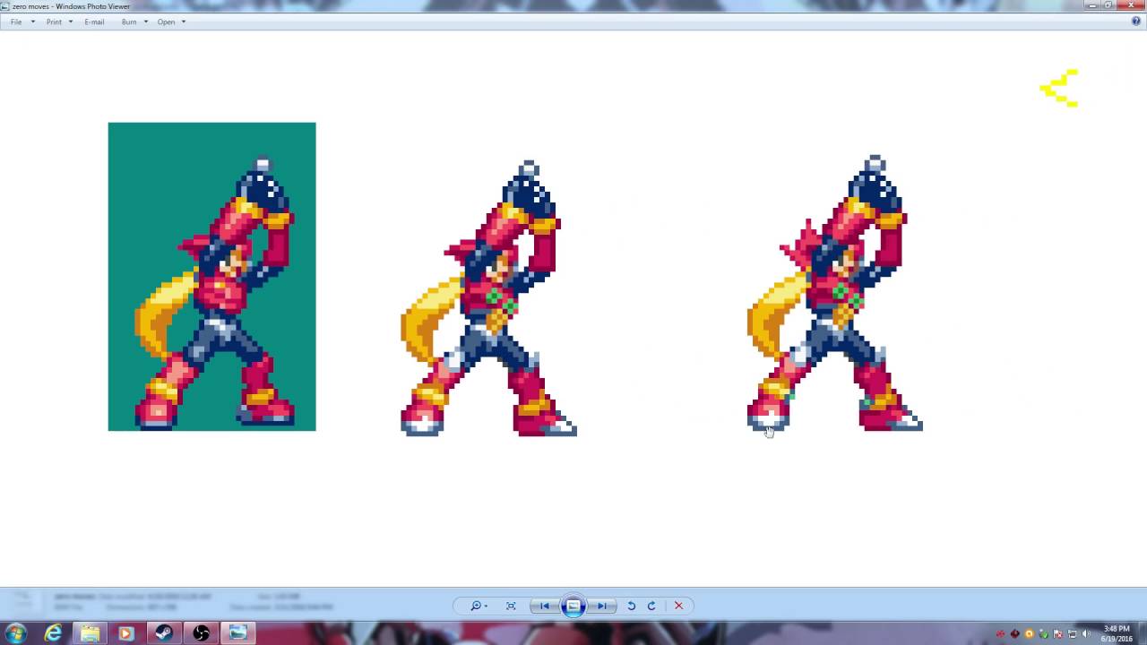Viewport: 1147px width, 645px height.
Task: Open Windows Media Player from taskbar
Action: 126,633
